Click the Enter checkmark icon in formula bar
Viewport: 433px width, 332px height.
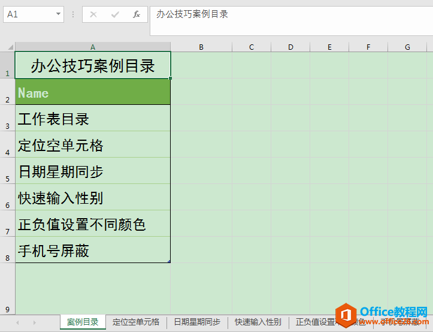[115, 14]
